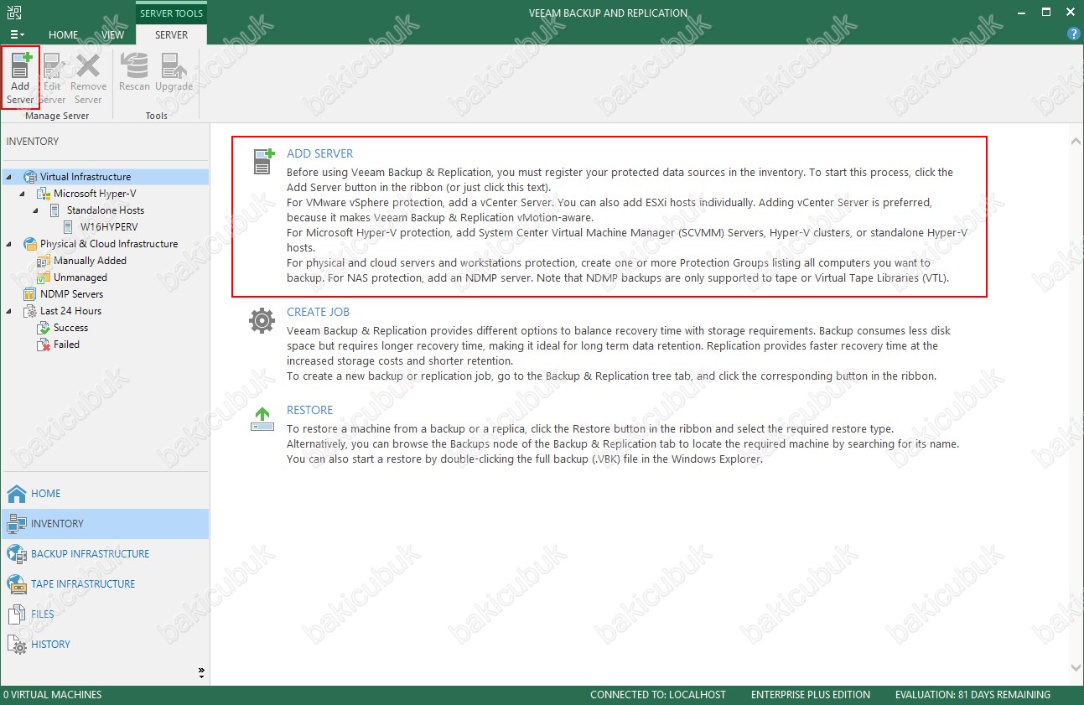Click the Files document icon
This screenshot has width=1084, height=705.
coord(17,614)
